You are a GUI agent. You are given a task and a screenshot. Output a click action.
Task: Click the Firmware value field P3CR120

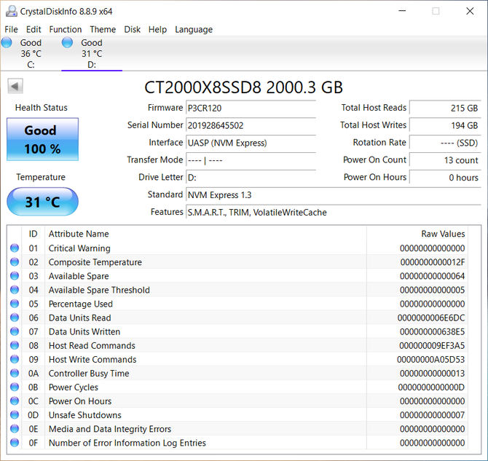click(251, 108)
